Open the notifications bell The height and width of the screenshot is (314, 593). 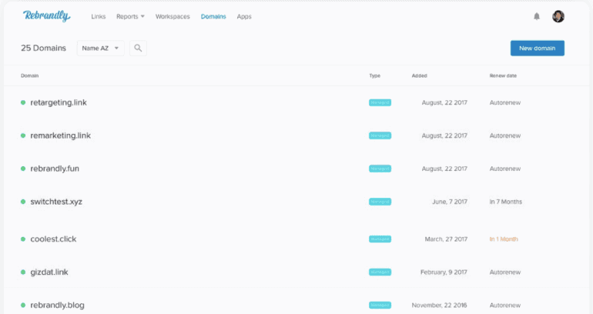click(x=537, y=16)
